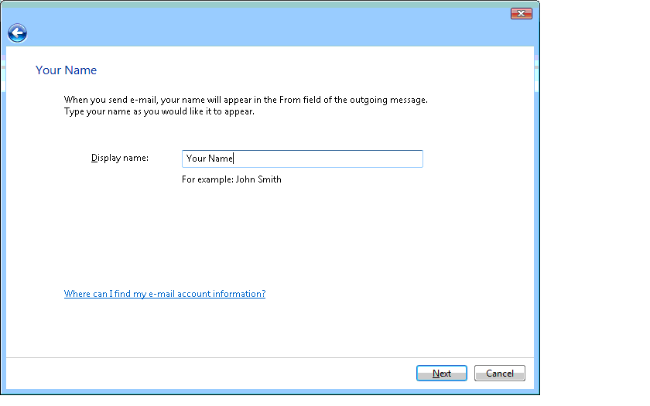The width and height of the screenshot is (650, 406).
Task: Click the word "Name" inside the text field
Action: [x=221, y=159]
